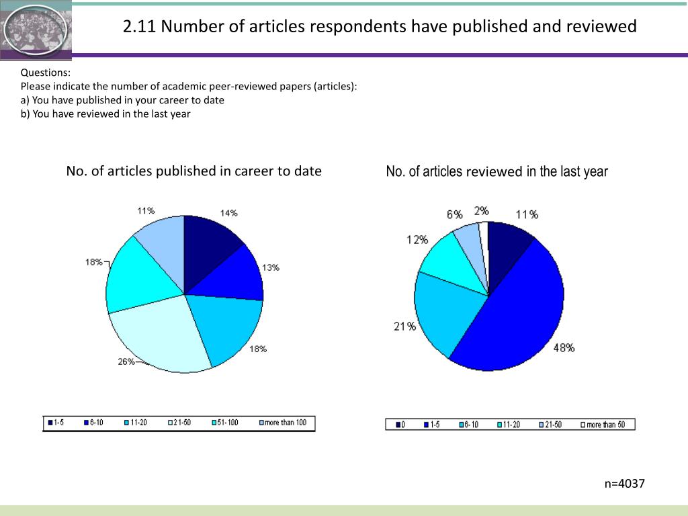
Task: Click the 51-100 swatch in the published legend
Action: 214,423
